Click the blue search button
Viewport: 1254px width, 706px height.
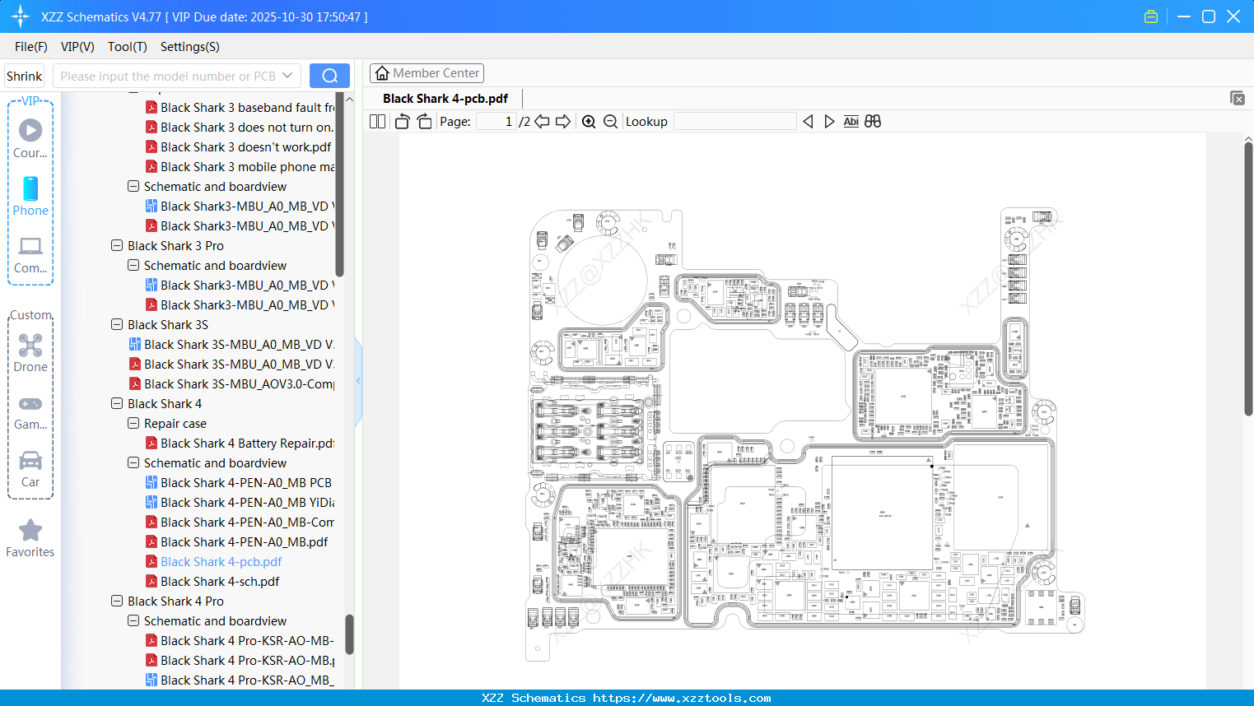coord(329,75)
